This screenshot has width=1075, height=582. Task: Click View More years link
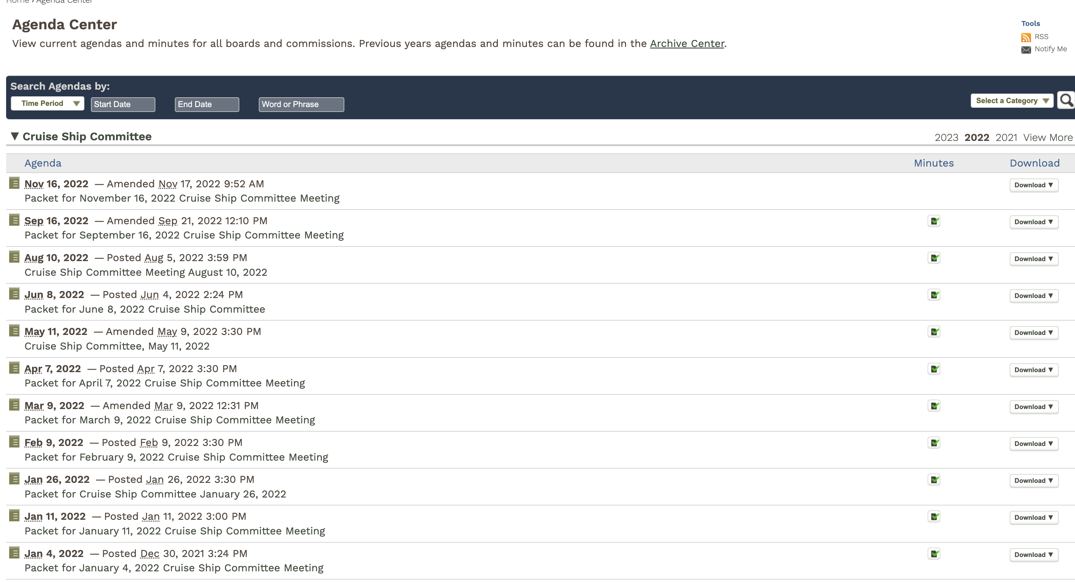pos(1048,138)
